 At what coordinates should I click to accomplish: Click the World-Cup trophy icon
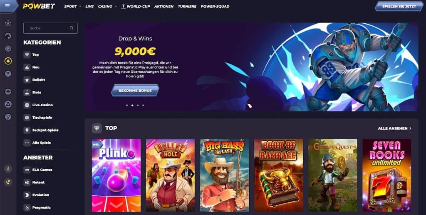tap(123, 6)
